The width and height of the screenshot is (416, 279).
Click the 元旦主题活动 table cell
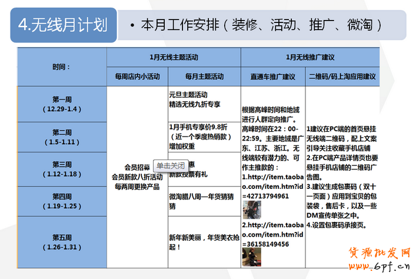point(204,99)
